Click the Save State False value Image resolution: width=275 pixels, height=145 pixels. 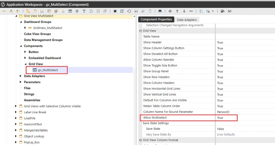[x=220, y=129]
